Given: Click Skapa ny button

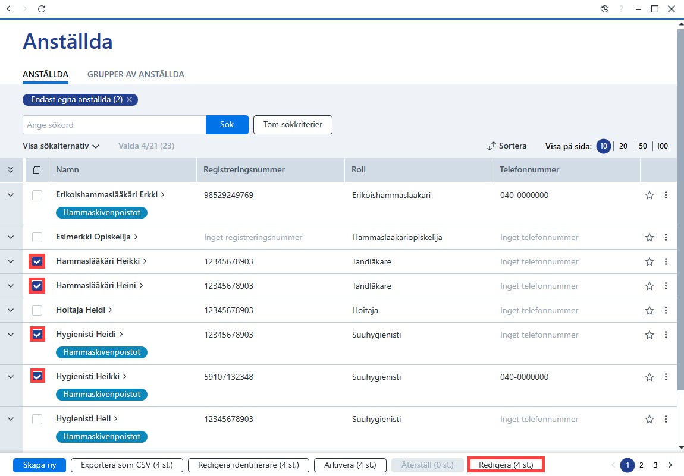Looking at the screenshot, I should click(40, 465).
